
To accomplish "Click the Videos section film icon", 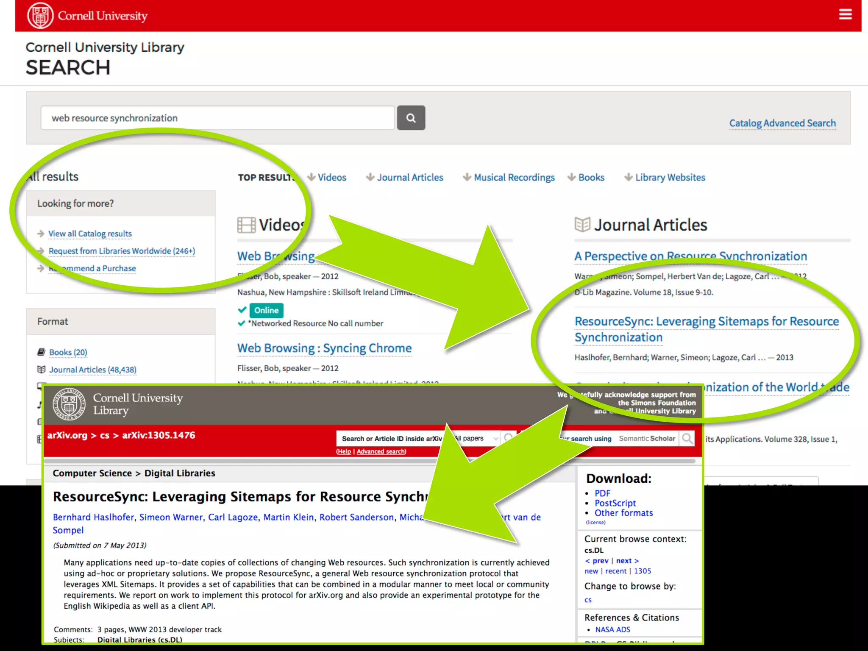I will click(246, 225).
